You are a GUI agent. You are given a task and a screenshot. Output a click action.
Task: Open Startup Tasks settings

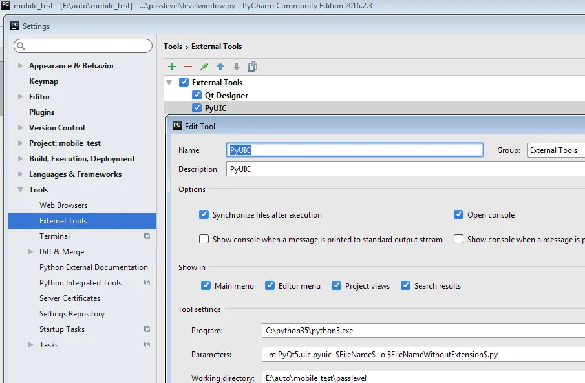point(62,329)
